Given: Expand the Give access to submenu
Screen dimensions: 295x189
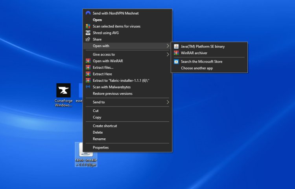Looking at the screenshot, I should click(x=168, y=55).
